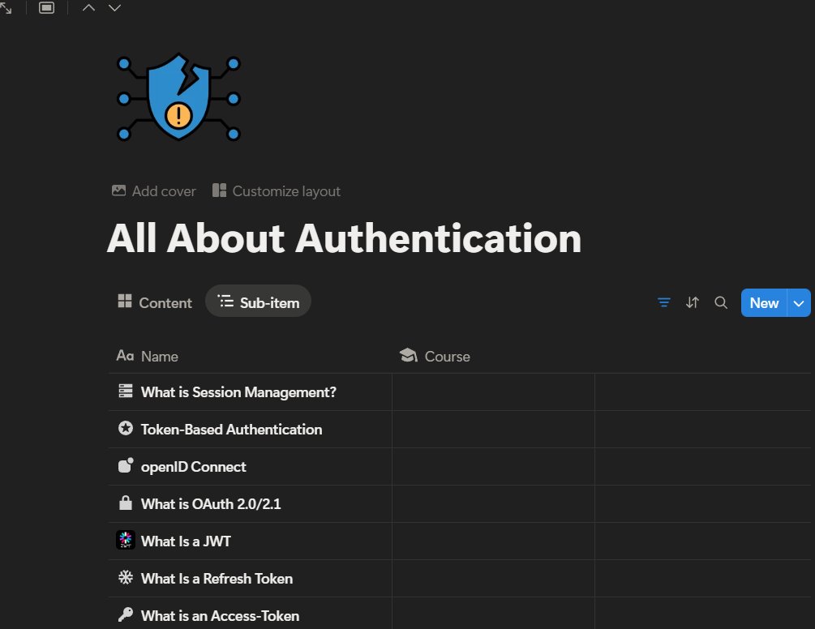Click the page icon for What is Session Management?

click(126, 392)
